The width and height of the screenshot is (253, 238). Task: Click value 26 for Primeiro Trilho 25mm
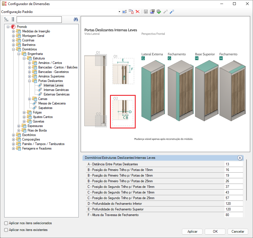234,181
